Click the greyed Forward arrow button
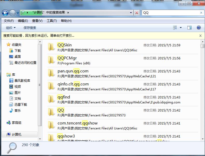The height and width of the screenshot is (156, 205). [x=12, y=13]
